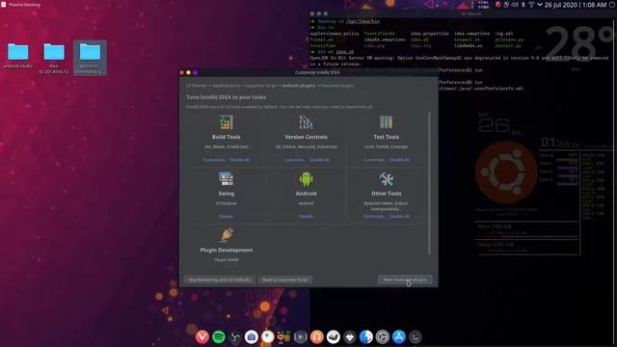
Task: Disable all Version Controls plugins
Action: pos(319,160)
